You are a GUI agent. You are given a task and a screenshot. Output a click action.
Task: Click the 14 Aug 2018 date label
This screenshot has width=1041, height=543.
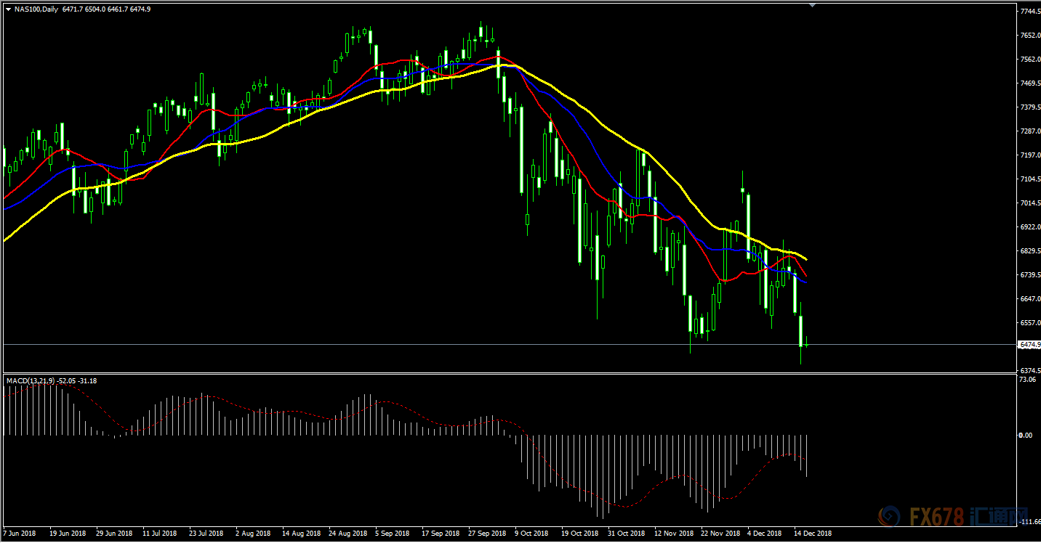click(x=301, y=533)
